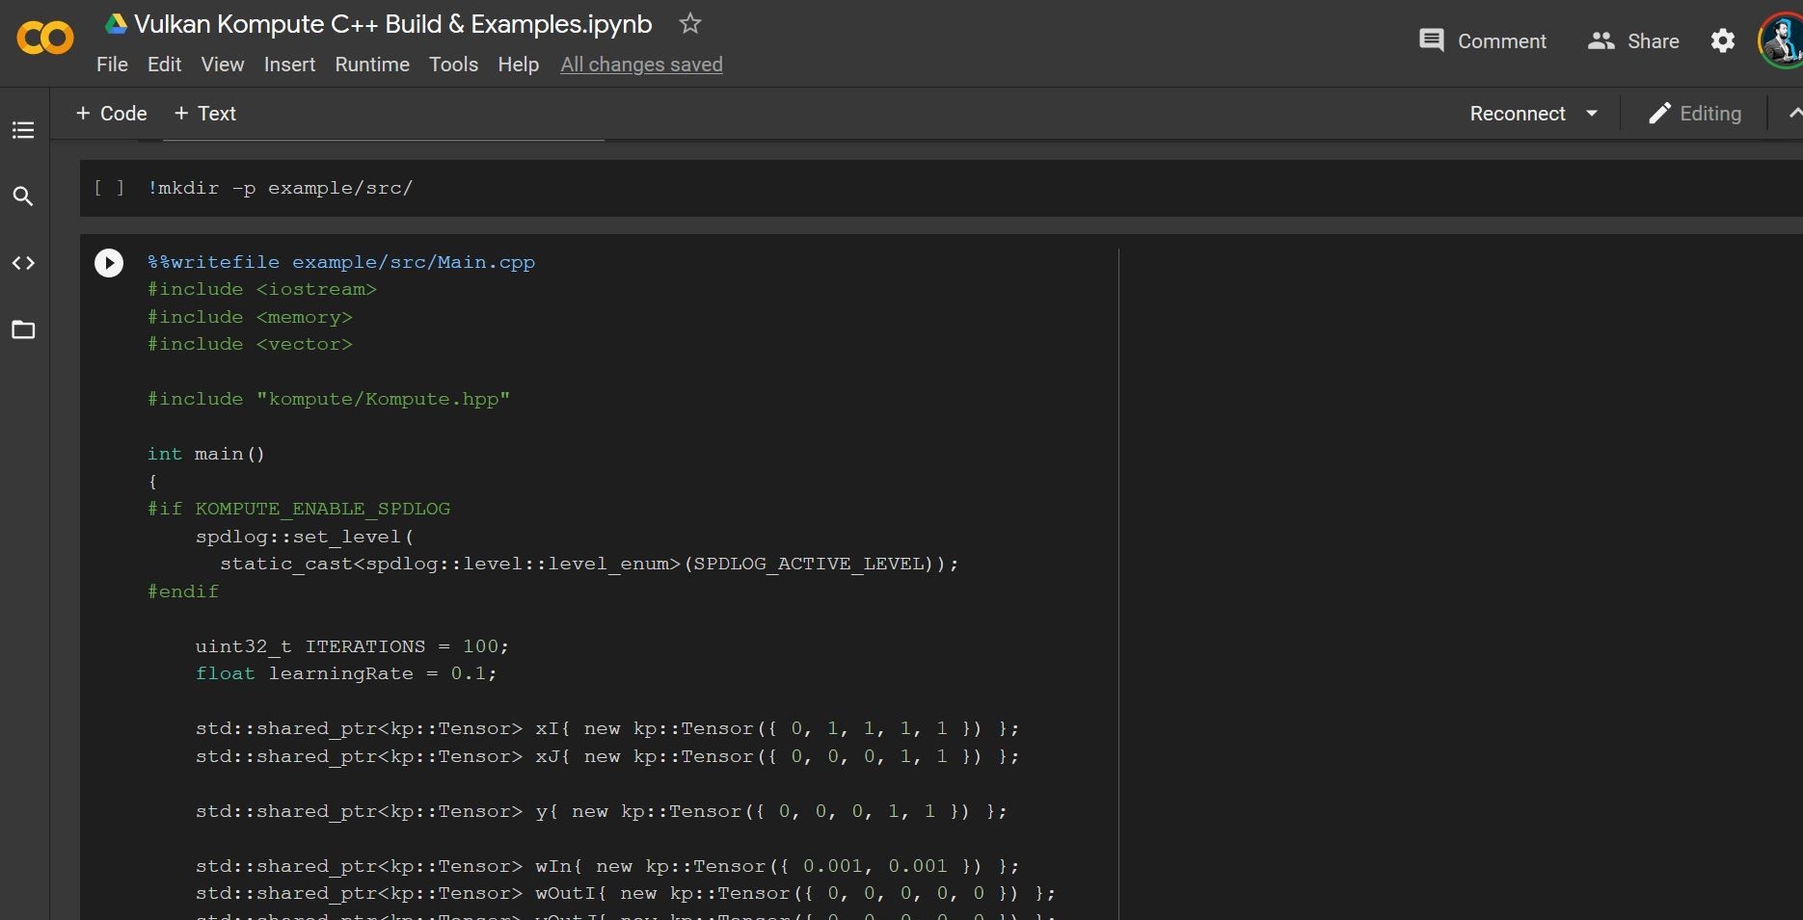
Task: Share the notebook
Action: click(1633, 40)
